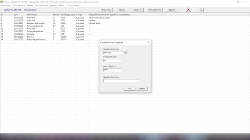Image resolution: width=250 pixels, height=140 pixels.
Task: Open the Инвентарь menu in the menu bar
Action: tap(6, 5)
